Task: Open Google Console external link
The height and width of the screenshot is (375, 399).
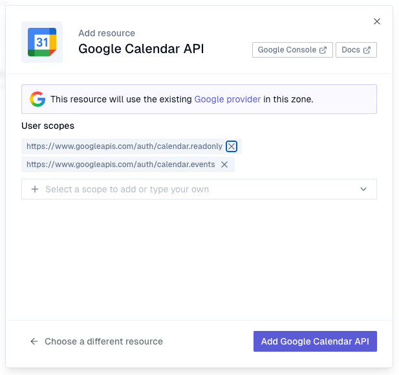Action: 292,50
